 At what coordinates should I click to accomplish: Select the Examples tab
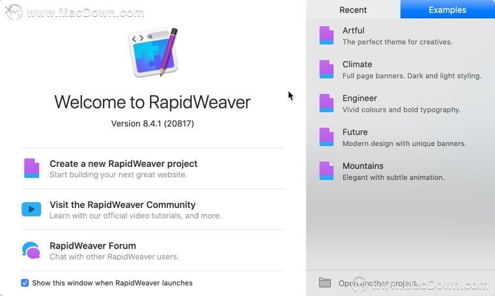[447, 10]
